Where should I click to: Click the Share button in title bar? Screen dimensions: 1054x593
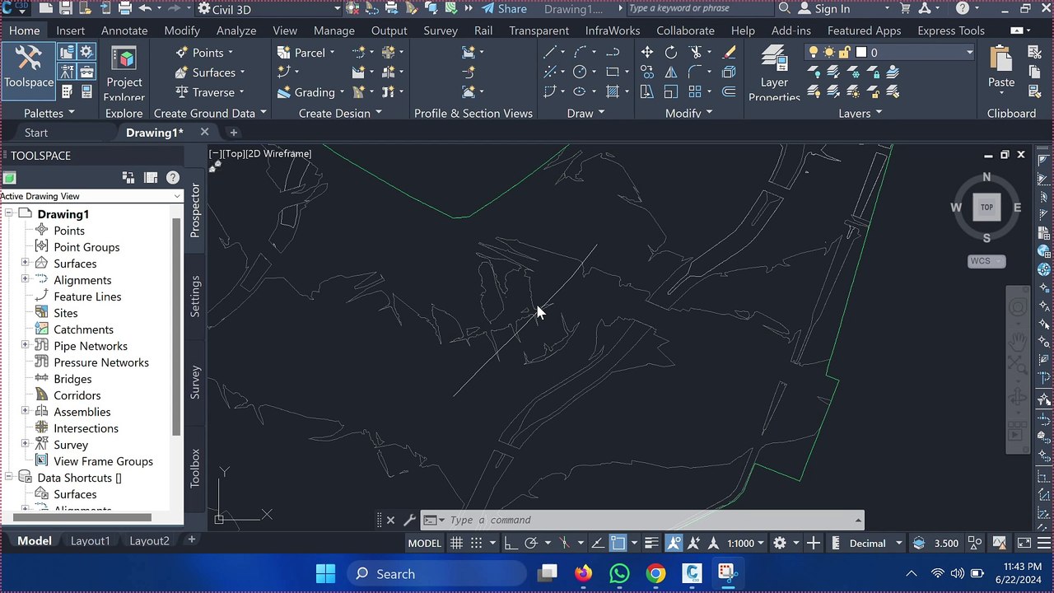504,9
